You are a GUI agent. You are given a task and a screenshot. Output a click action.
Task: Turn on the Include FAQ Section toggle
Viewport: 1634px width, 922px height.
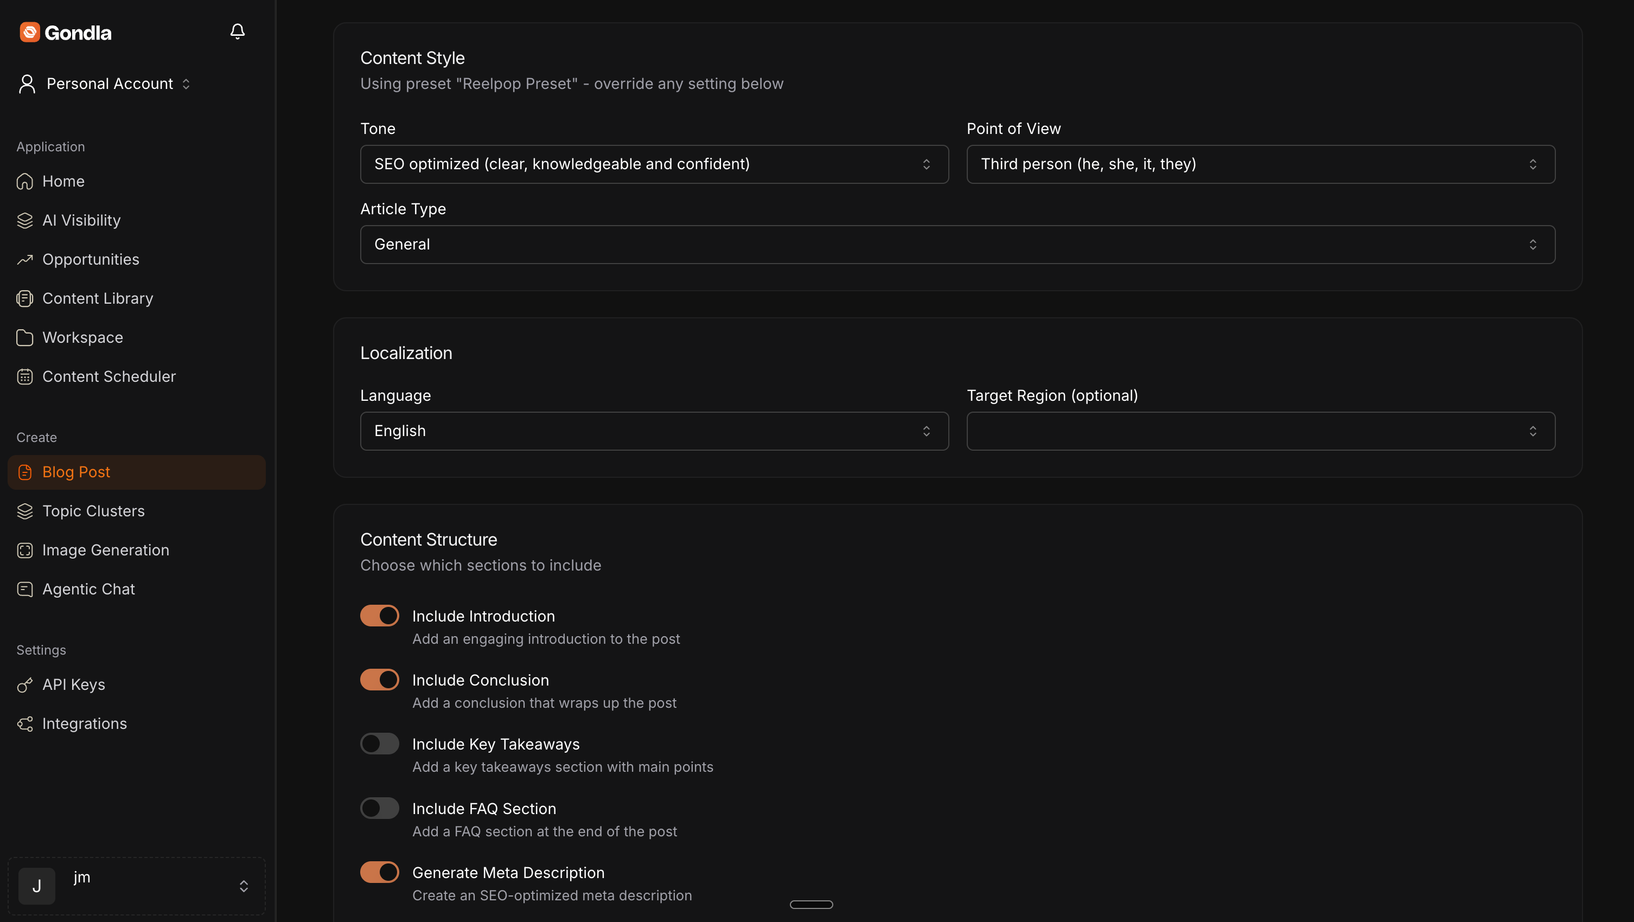pyautogui.click(x=379, y=808)
